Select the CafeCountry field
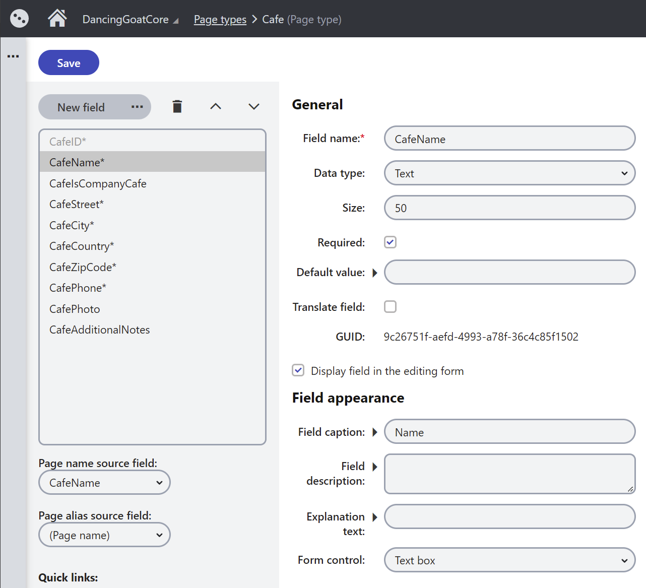 152,245
